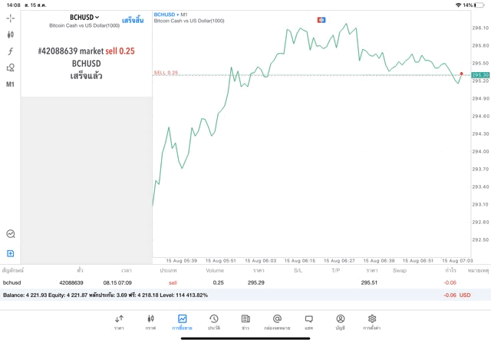Select the crosshair tool in left sidebar

(11, 18)
